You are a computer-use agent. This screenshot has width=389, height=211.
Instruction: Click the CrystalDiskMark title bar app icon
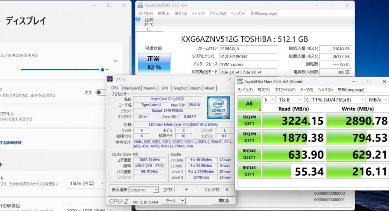tap(240, 81)
